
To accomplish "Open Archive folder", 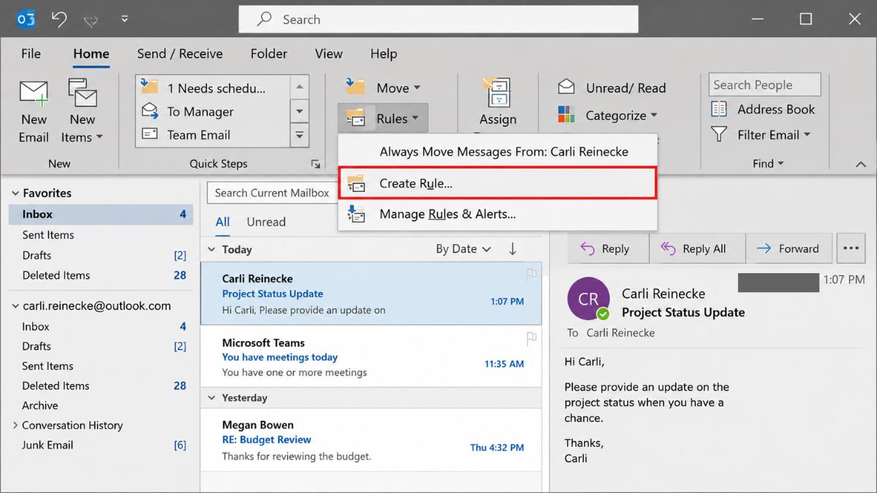I will click(40, 405).
